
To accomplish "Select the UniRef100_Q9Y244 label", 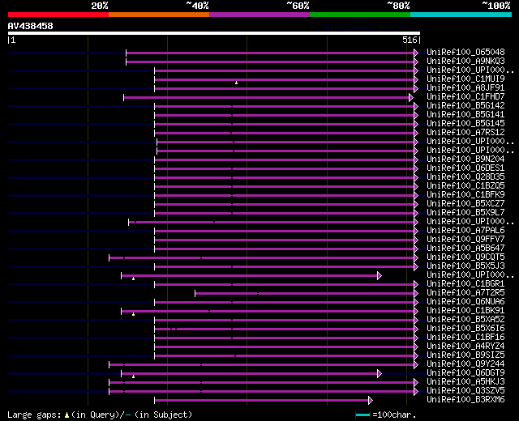I will tap(465, 364).
